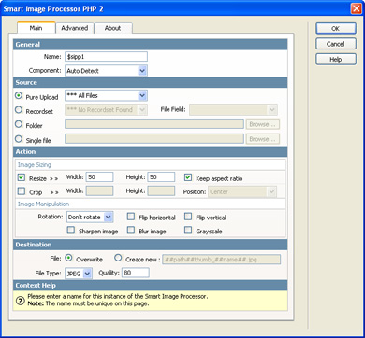The image size is (365, 338).
Task: Check the Blur image option
Action: 131,231
